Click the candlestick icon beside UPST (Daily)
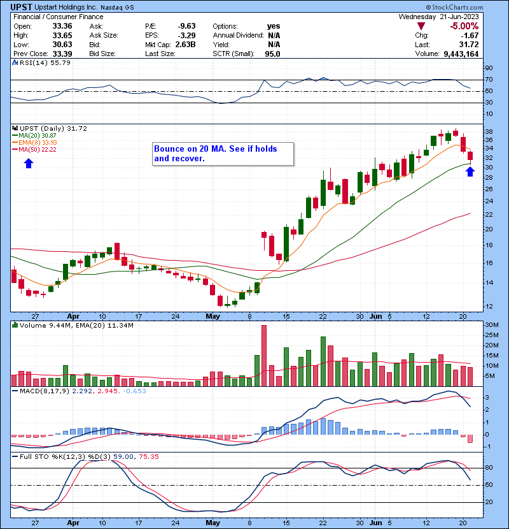The image size is (509, 529). tap(15, 128)
